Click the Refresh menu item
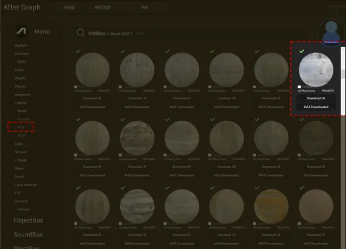The height and width of the screenshot is (249, 346). click(x=102, y=7)
